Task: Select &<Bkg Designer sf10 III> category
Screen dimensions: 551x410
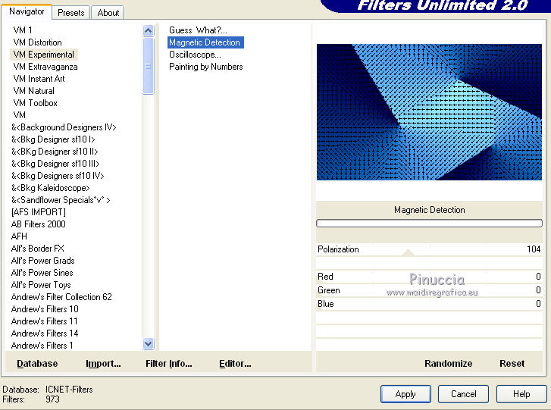Action: [55, 164]
